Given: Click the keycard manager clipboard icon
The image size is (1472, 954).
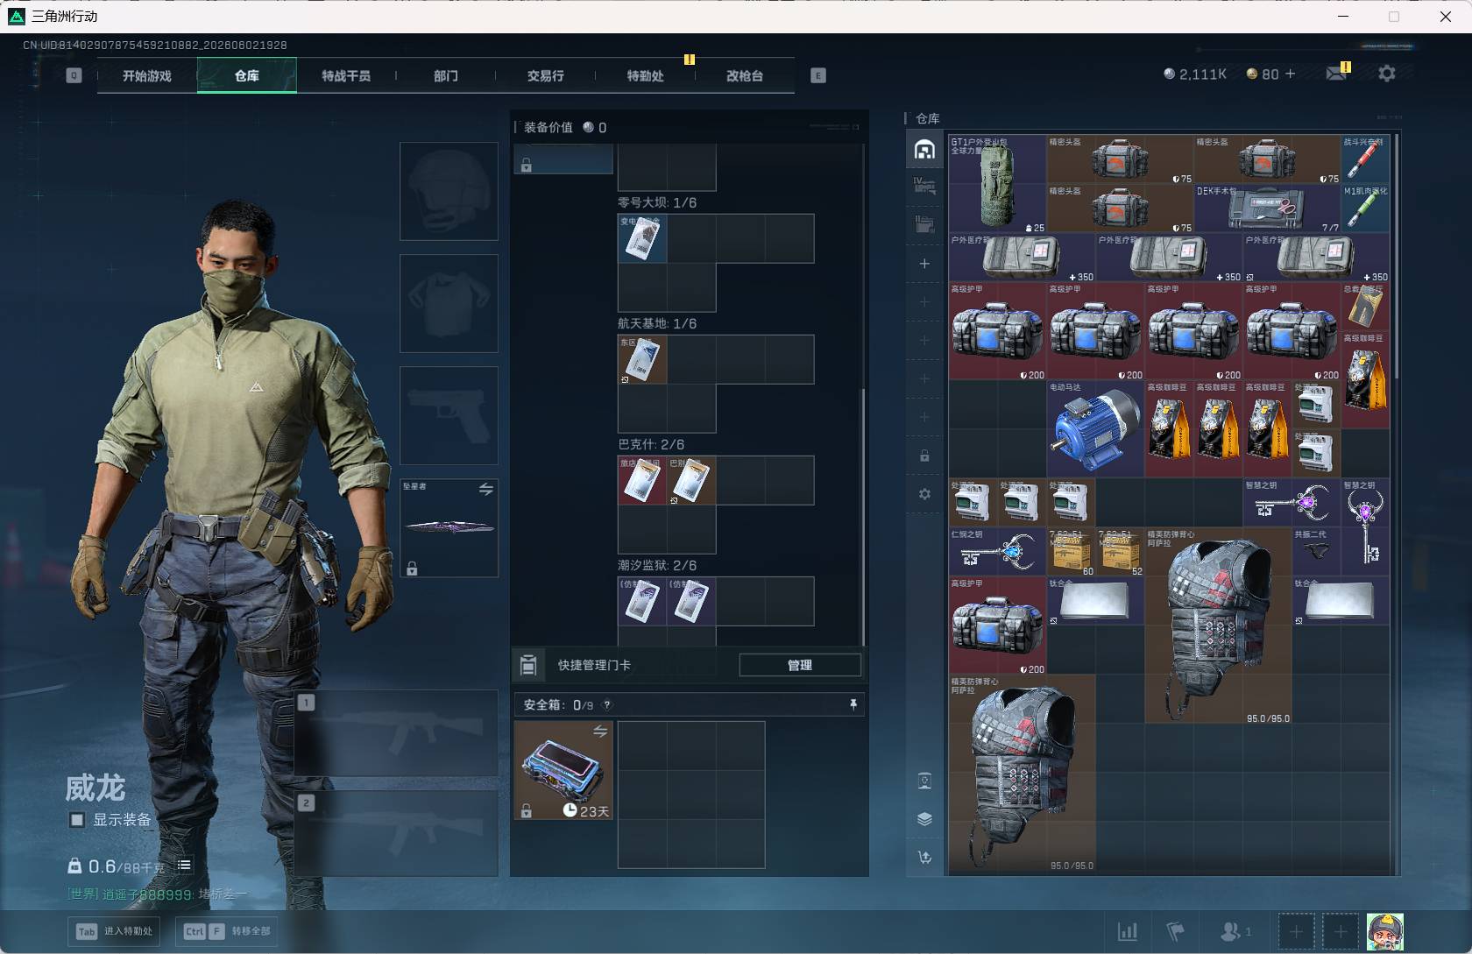Looking at the screenshot, I should tap(528, 665).
